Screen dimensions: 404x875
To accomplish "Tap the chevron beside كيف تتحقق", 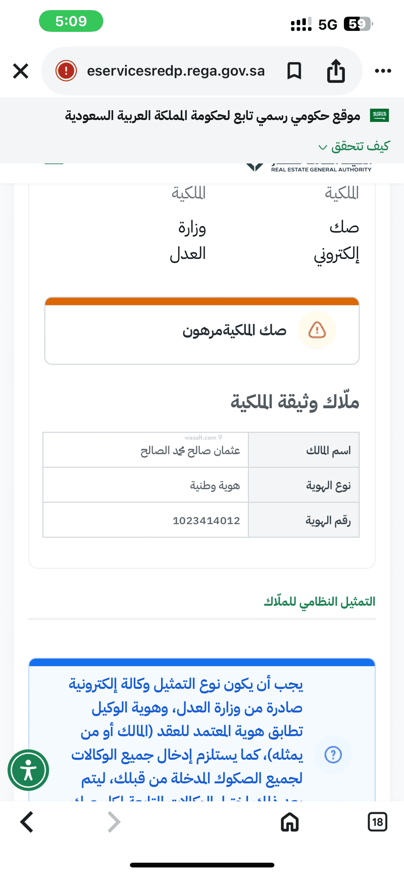I will click(x=323, y=147).
